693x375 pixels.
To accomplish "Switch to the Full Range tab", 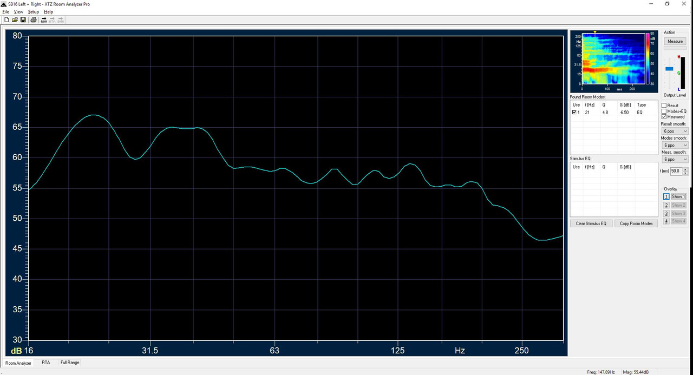I will (x=70, y=363).
